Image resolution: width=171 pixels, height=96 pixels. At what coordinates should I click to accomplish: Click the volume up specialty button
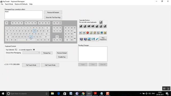[97, 26]
